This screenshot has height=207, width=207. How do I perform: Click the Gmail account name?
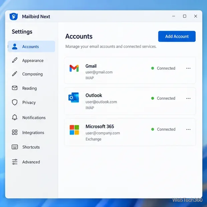[91, 66]
